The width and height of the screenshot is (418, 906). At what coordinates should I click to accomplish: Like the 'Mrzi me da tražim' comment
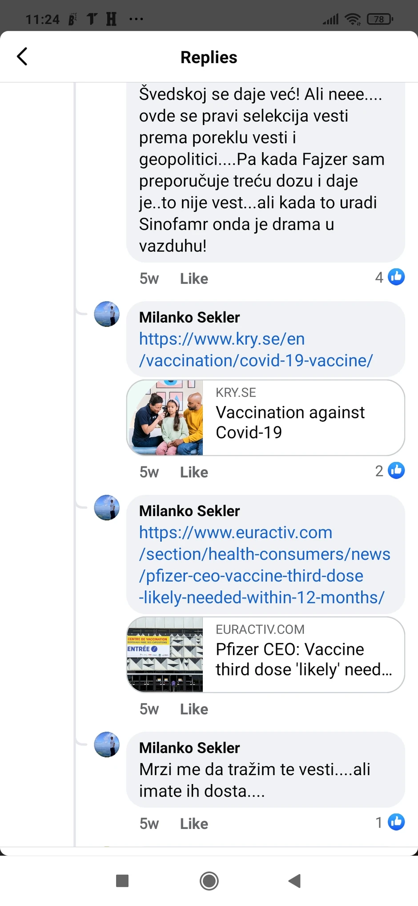coord(194,824)
